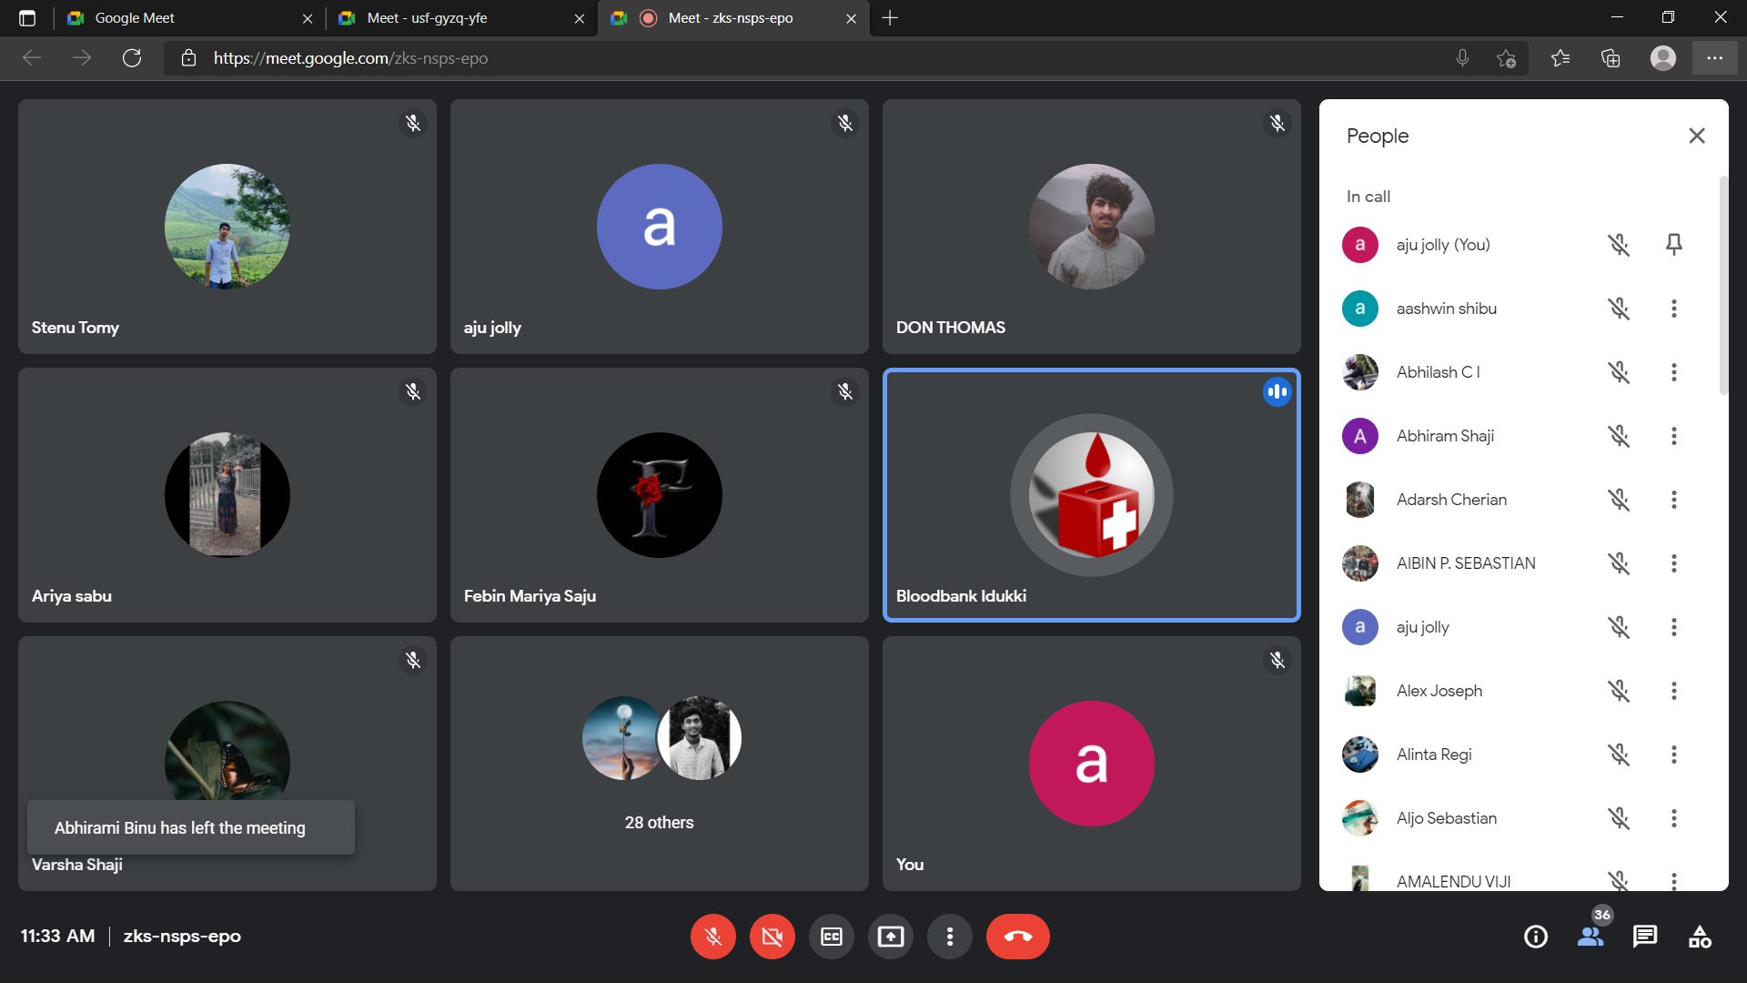Open more options menu in bottom bar

click(x=949, y=937)
